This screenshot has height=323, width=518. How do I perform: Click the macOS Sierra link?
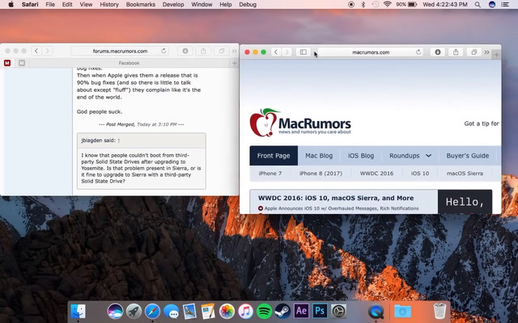pyautogui.click(x=465, y=174)
